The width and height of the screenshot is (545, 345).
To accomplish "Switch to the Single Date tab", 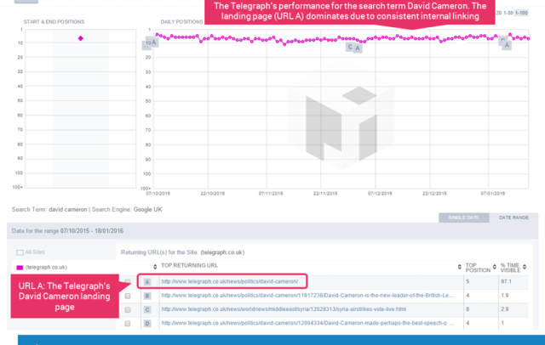I will [463, 218].
